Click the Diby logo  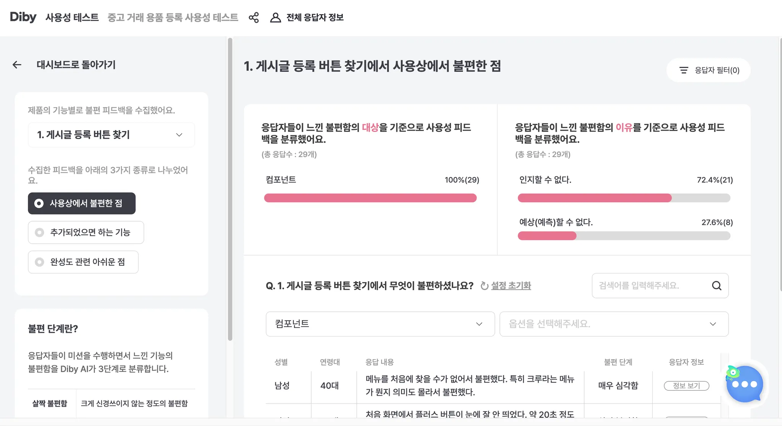[x=23, y=17]
